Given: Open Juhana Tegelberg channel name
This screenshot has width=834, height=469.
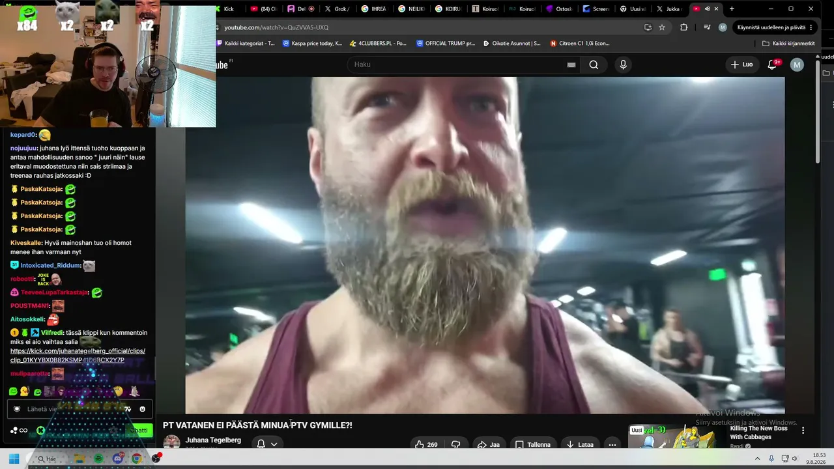Looking at the screenshot, I should [x=213, y=440].
